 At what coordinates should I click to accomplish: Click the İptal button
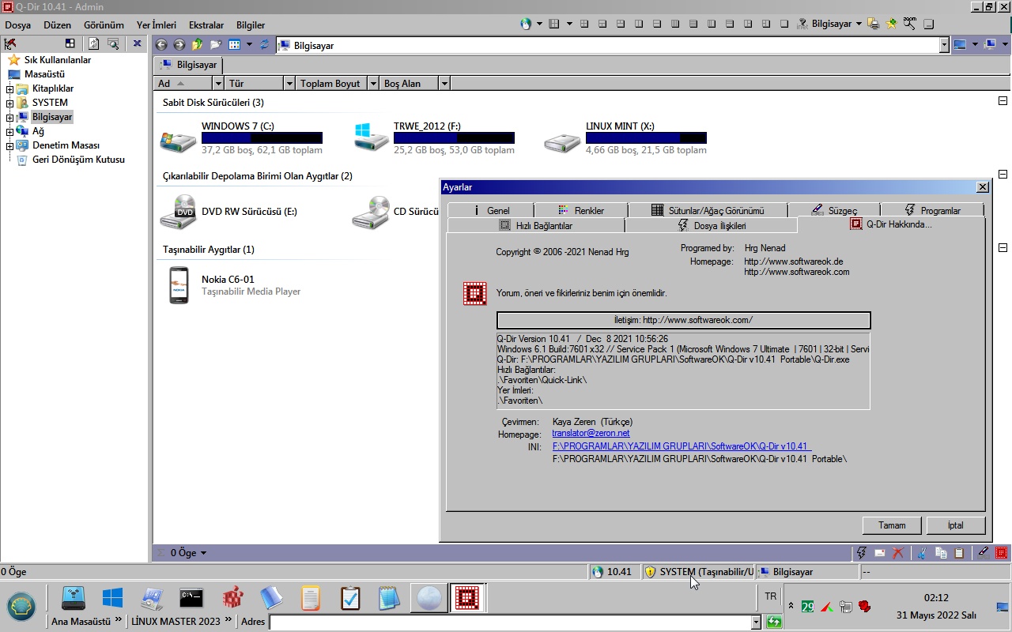tap(956, 525)
